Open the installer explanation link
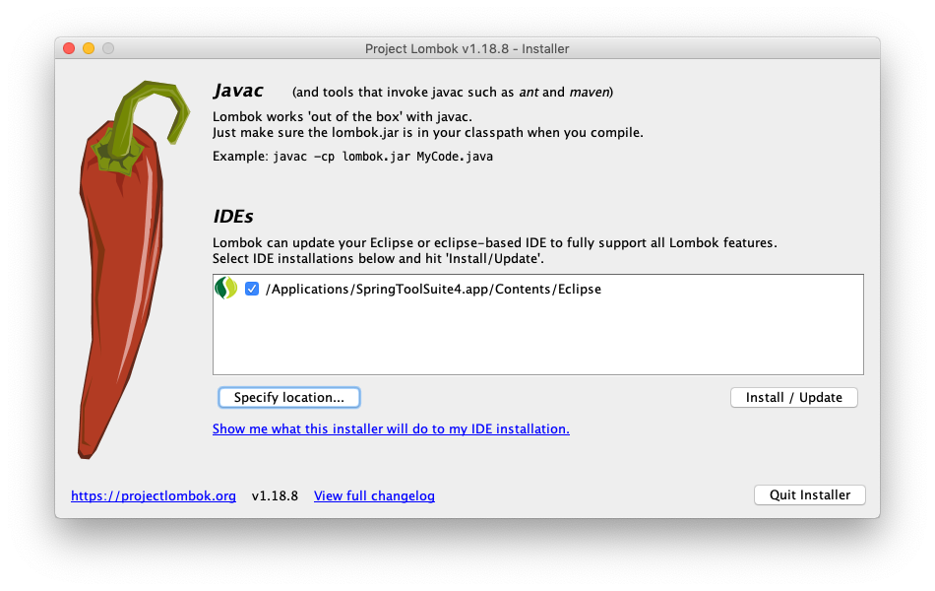 pos(391,428)
